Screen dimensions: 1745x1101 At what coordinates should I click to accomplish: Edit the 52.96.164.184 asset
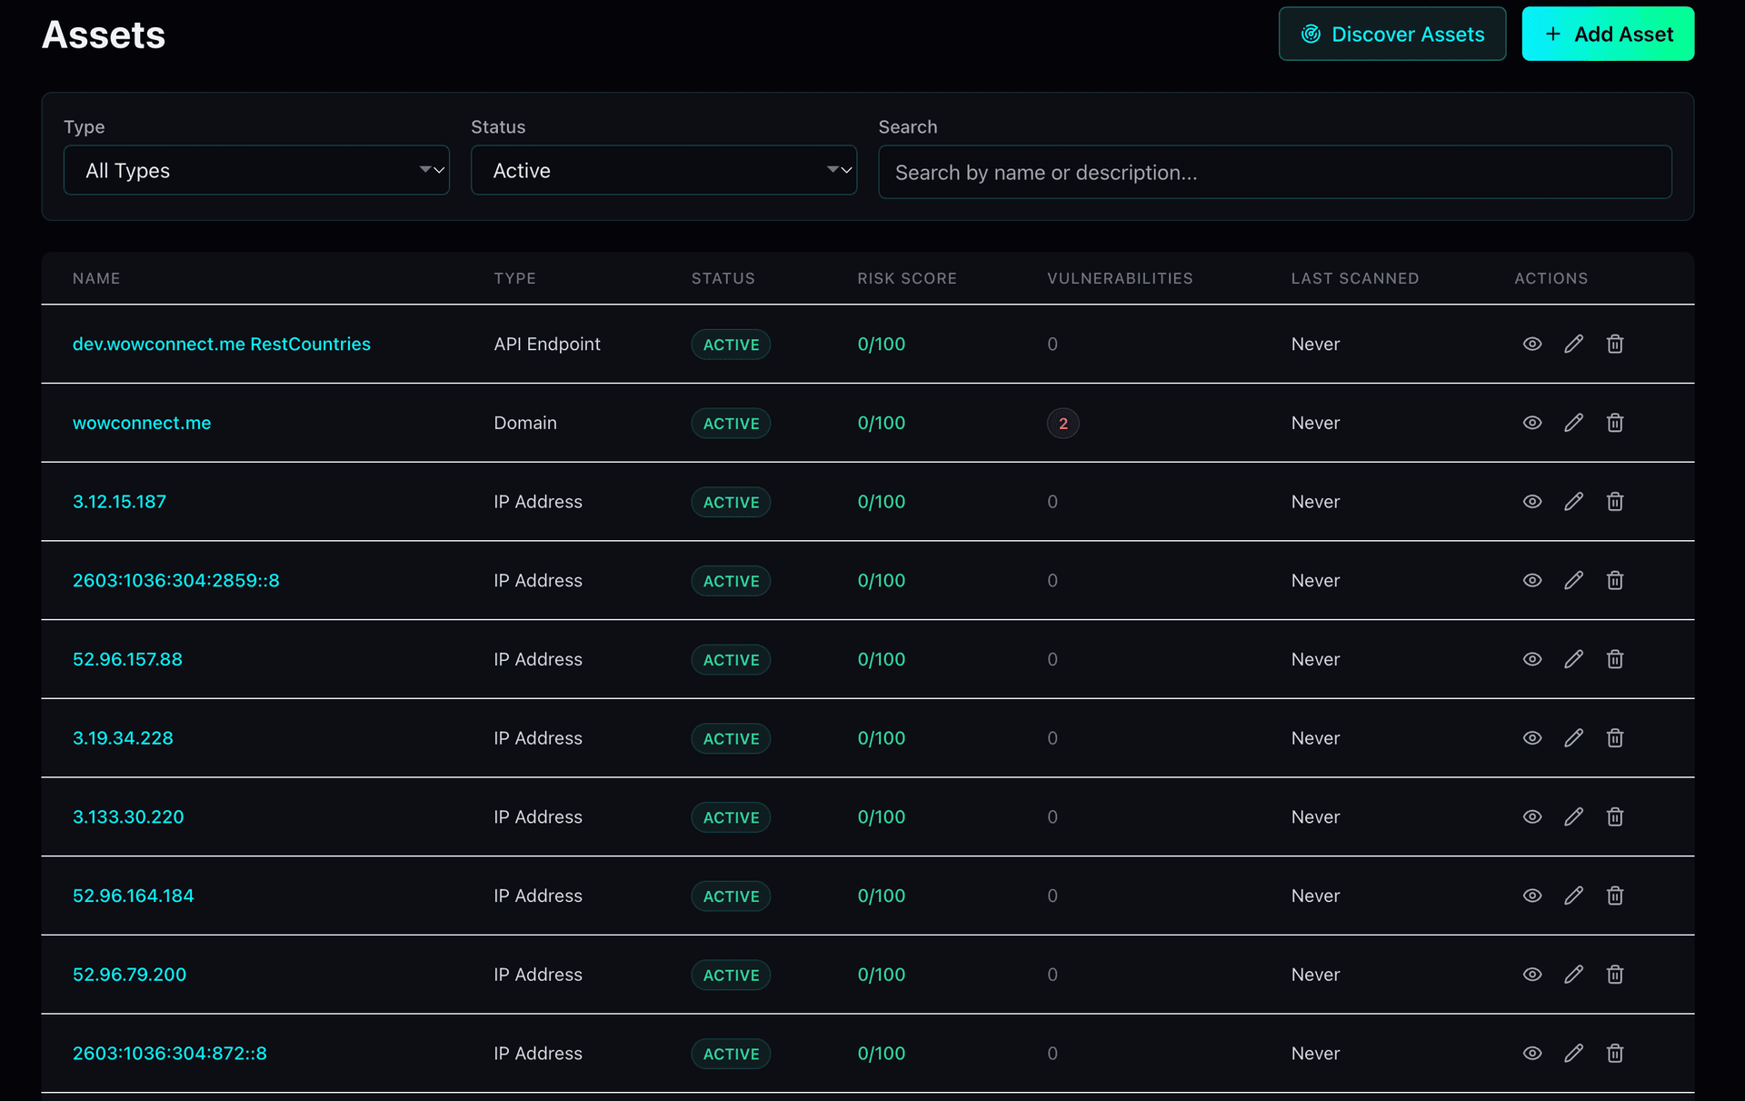point(1573,896)
